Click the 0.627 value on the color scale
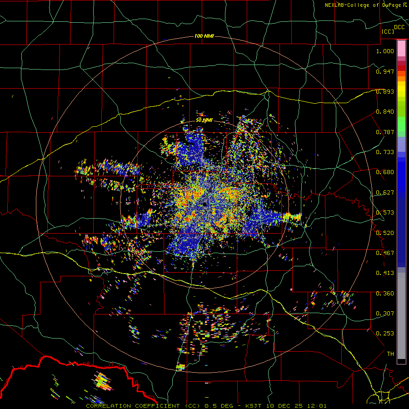Screen dimensions: 409x409 click(385, 193)
